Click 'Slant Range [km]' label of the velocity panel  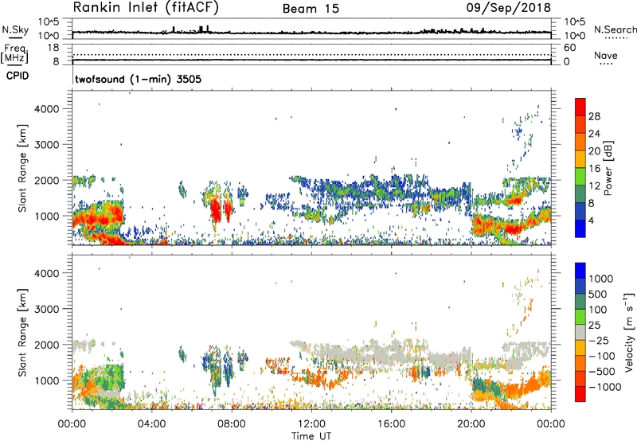click(22, 332)
